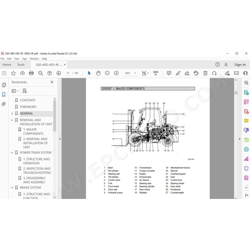Open bookmark options dropdown

[x=15, y=91]
